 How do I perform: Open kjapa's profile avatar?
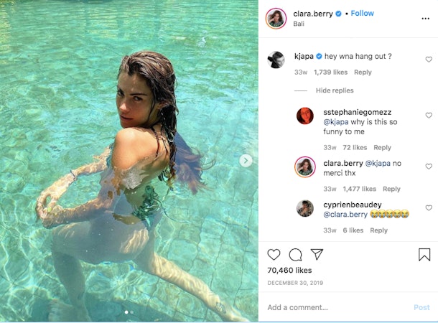point(276,60)
